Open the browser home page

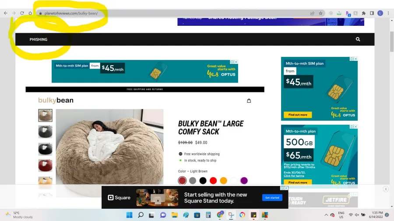[x=30, y=13]
